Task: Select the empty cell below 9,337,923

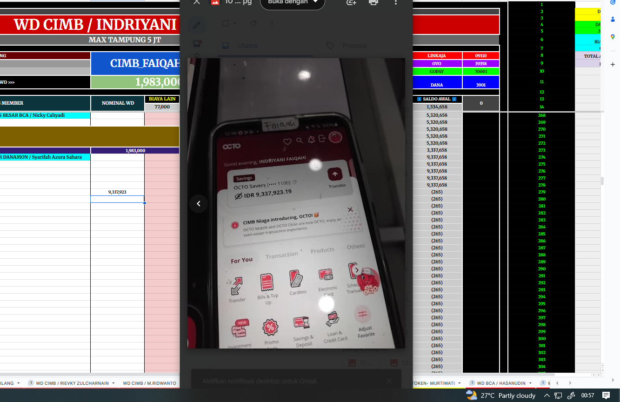Action: point(117,199)
